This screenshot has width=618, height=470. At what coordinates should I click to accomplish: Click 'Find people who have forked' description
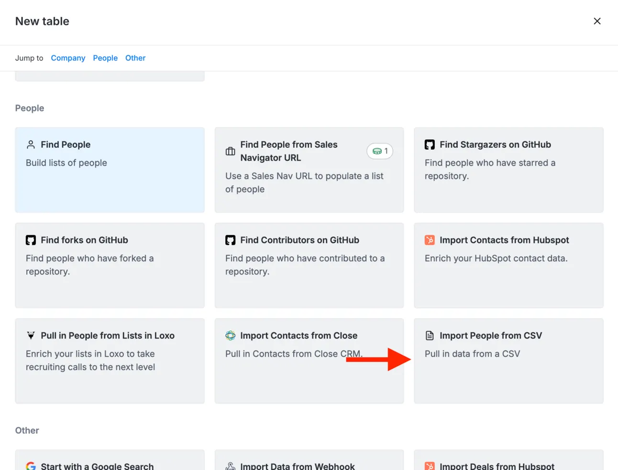click(x=89, y=265)
